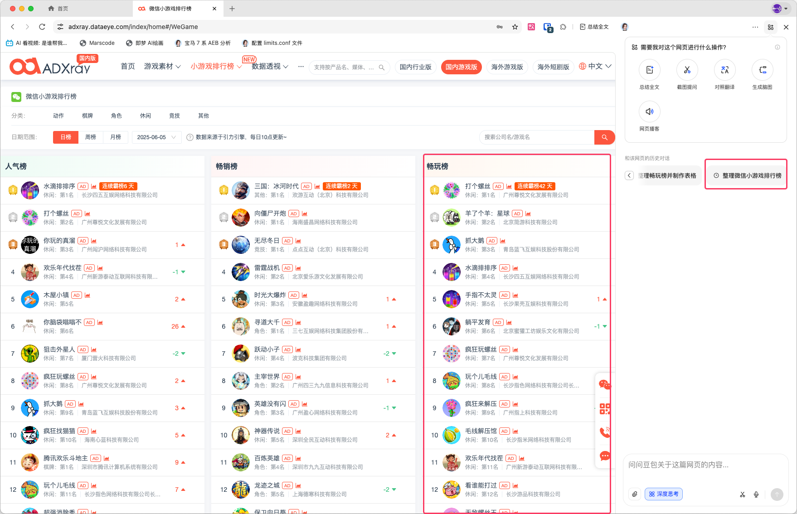Open the Marscode bookmark

[97, 43]
